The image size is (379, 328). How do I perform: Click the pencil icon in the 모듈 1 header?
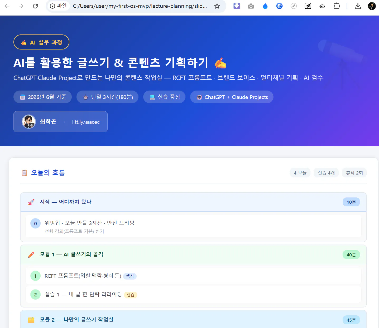coord(31,255)
